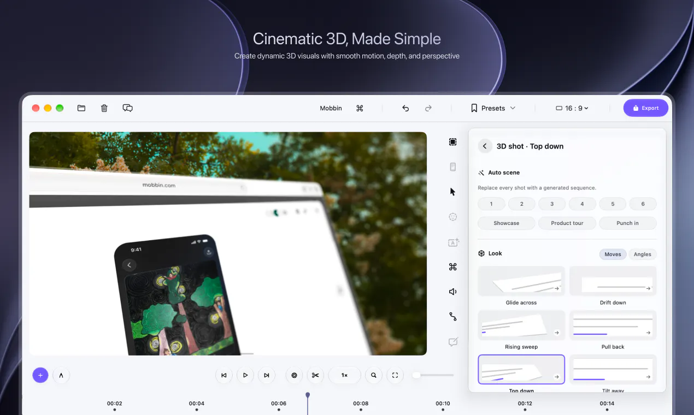Click the collapse caret button beside plus
This screenshot has width=694, height=415.
tap(61, 375)
